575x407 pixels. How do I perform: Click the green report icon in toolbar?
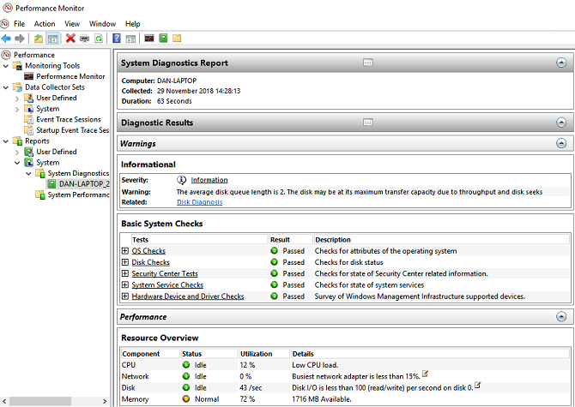(163, 39)
